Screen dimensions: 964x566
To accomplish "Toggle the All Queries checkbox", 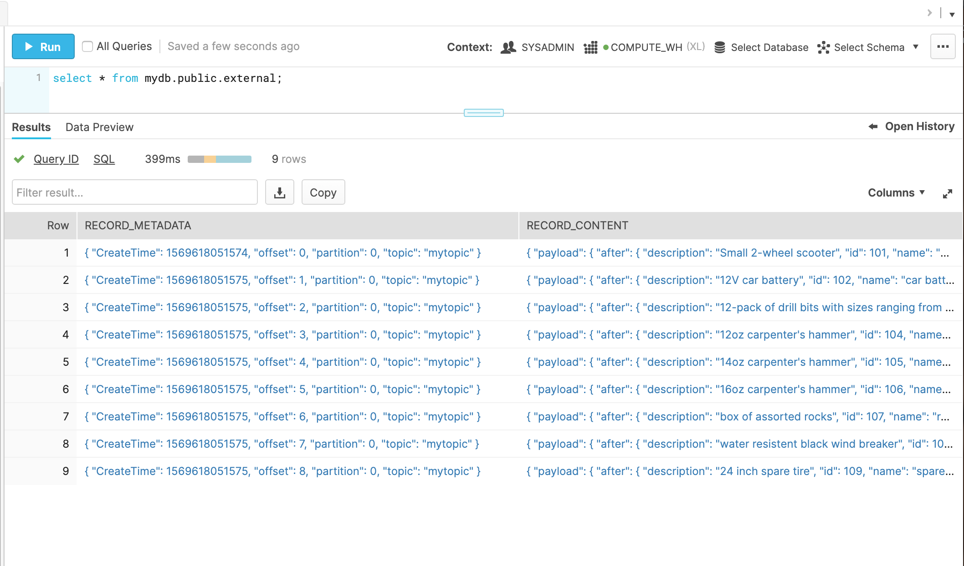I will pos(87,46).
